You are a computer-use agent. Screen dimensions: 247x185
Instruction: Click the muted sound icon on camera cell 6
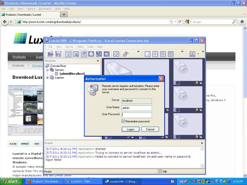pyautogui.click(x=196, y=137)
